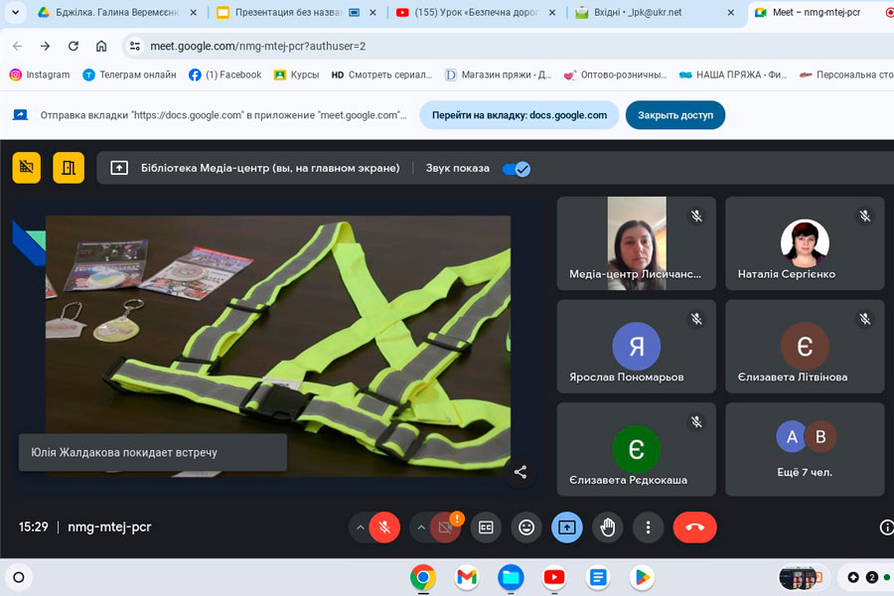Screen dimensions: 894x596
Task: Select the Наталія Сергієнко participant tile
Action: coord(805,243)
